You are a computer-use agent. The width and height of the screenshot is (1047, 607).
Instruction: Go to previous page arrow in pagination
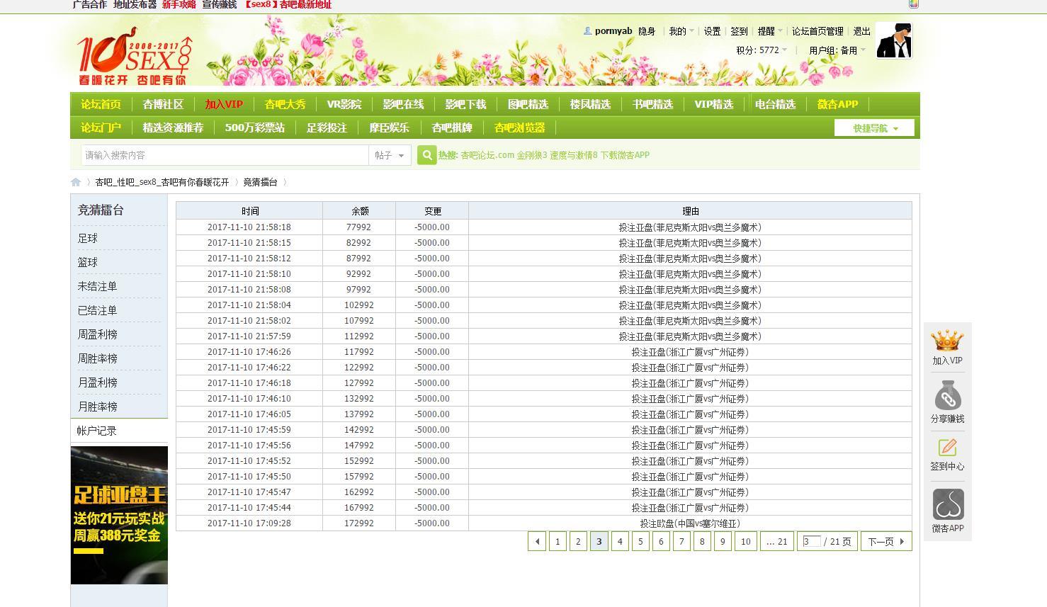point(537,542)
